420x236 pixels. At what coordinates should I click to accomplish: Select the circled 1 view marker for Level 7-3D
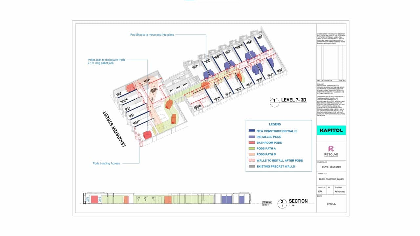tap(274, 103)
